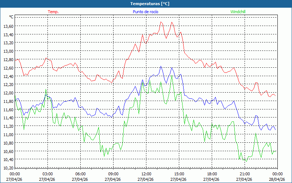This screenshot has height=183, width=292.
Task: Choose the 12:00 time axis label
Action: (146, 174)
